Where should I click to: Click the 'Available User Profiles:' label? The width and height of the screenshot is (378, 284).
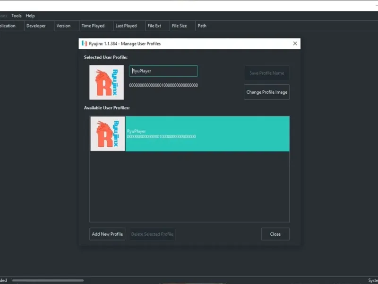coord(107,108)
